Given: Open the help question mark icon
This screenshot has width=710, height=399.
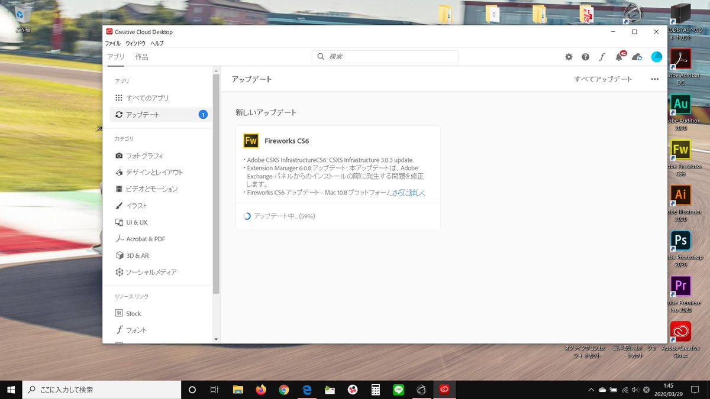Looking at the screenshot, I should click(x=585, y=57).
